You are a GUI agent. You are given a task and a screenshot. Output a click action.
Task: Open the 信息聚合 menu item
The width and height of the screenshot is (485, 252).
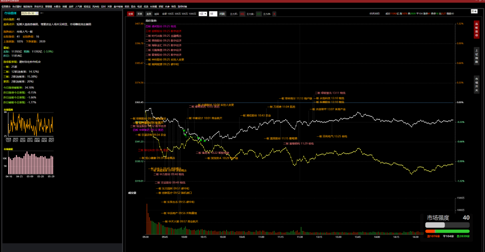click(6, 6)
